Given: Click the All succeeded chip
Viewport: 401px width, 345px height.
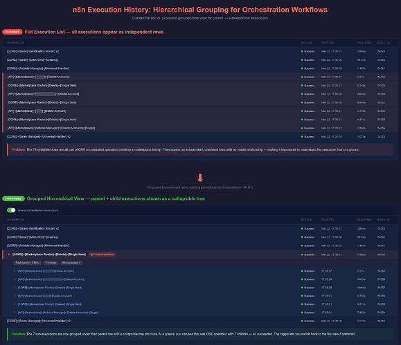Looking at the screenshot, I should click(71, 263).
